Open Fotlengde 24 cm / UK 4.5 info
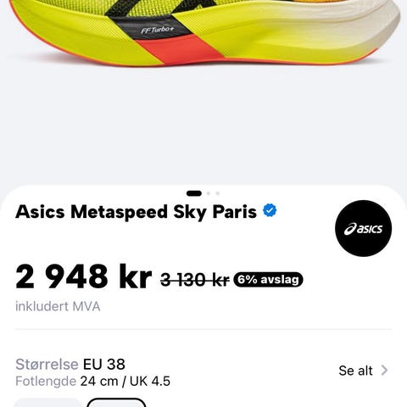The height and width of the screenshot is (407, 407). [x=92, y=382]
